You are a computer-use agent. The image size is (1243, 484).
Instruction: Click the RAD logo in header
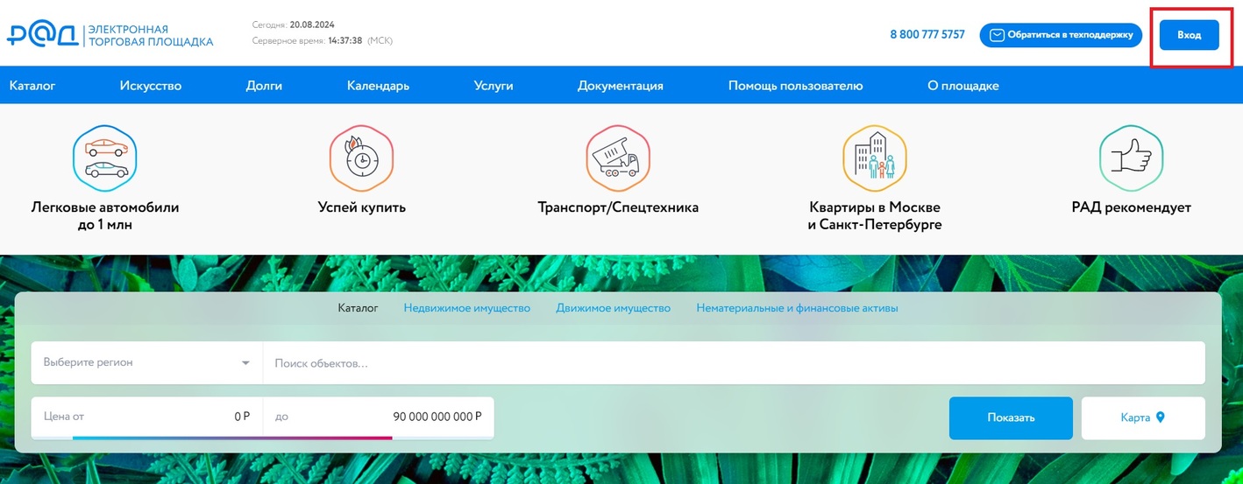(x=42, y=35)
